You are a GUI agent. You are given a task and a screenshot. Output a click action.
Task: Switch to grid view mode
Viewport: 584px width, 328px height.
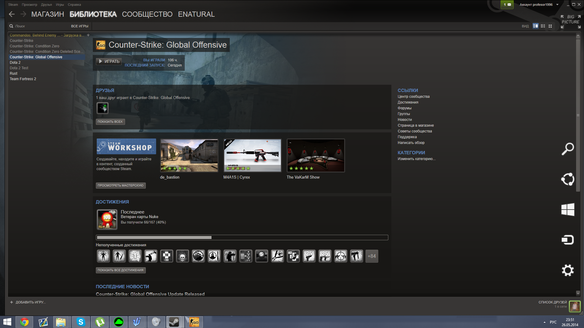point(550,26)
